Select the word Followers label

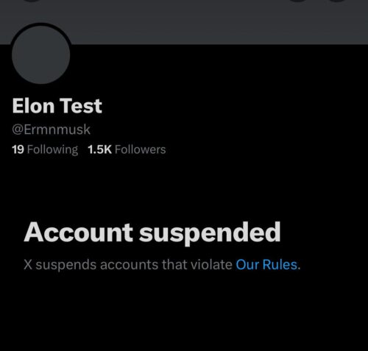[141, 149]
